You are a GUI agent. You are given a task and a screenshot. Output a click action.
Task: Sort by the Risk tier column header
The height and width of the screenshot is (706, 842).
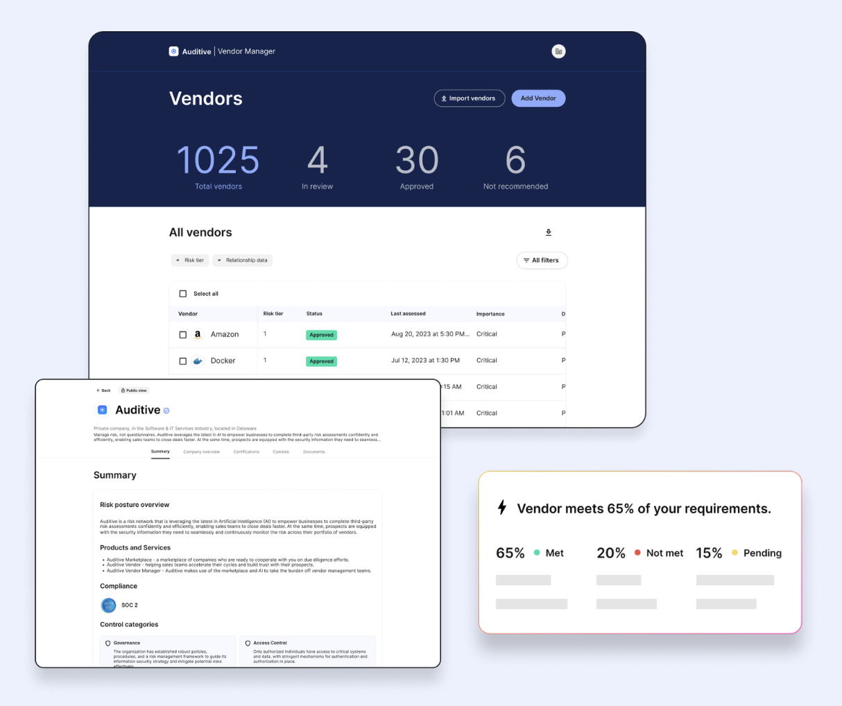click(273, 313)
